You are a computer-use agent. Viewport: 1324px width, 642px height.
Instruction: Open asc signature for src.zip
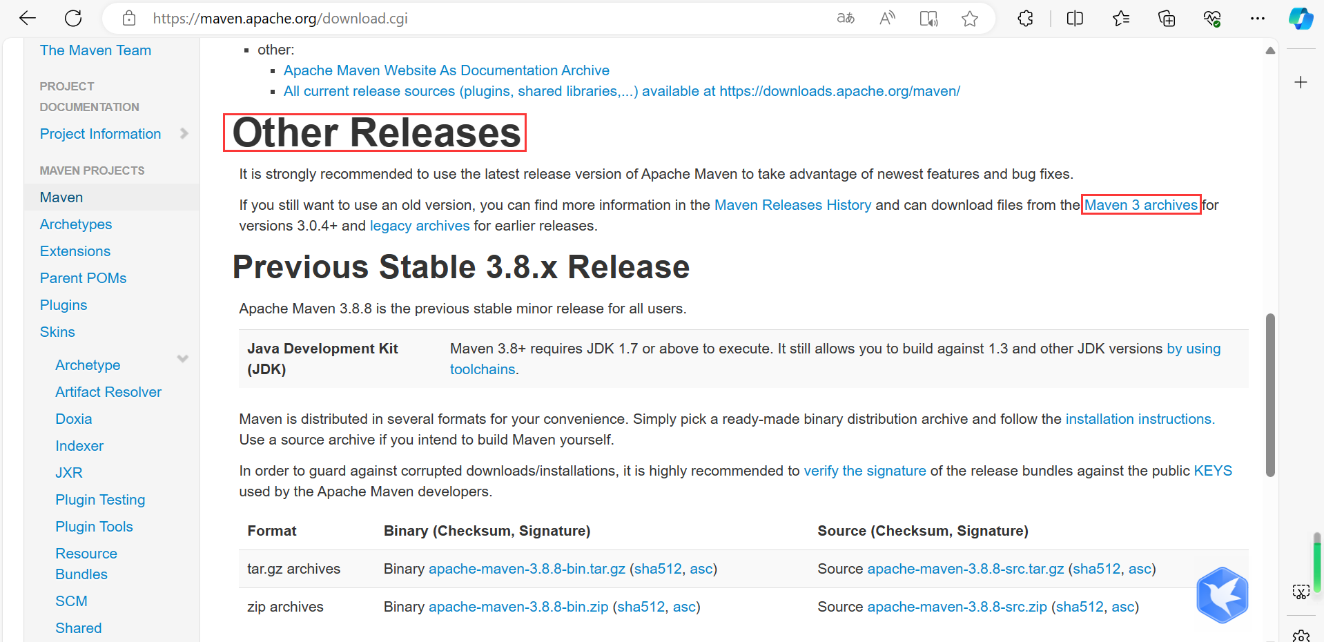(x=1123, y=607)
